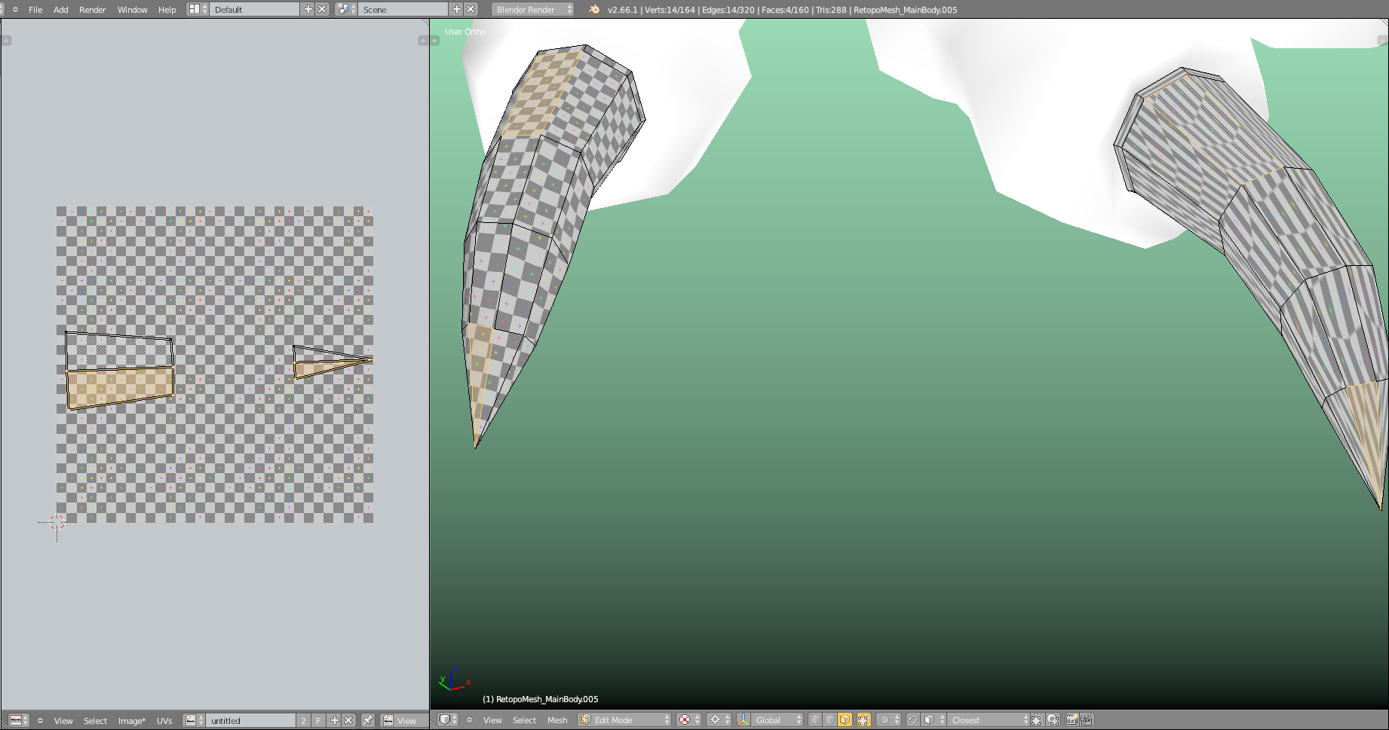Open the 3D view's View menu

[x=492, y=720]
